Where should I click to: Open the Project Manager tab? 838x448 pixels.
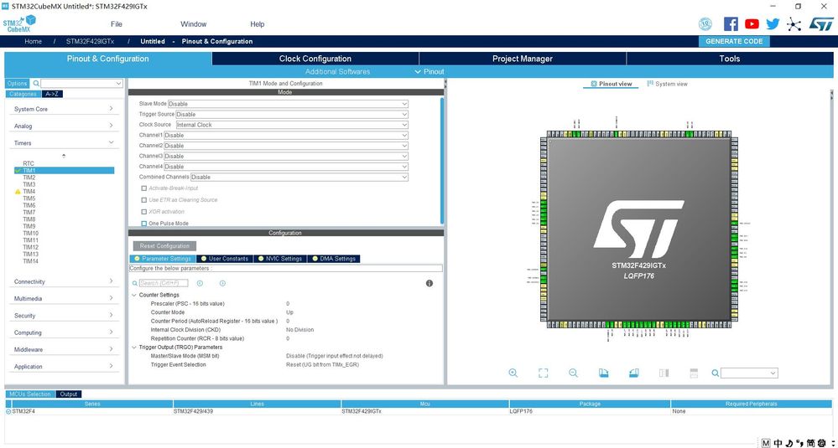pos(522,59)
